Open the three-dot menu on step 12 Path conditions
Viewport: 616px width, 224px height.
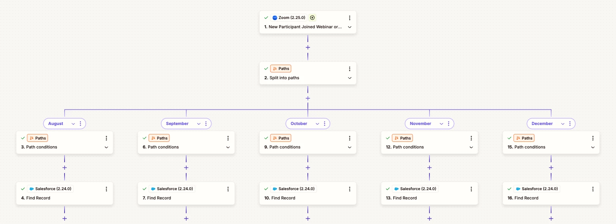pos(471,138)
